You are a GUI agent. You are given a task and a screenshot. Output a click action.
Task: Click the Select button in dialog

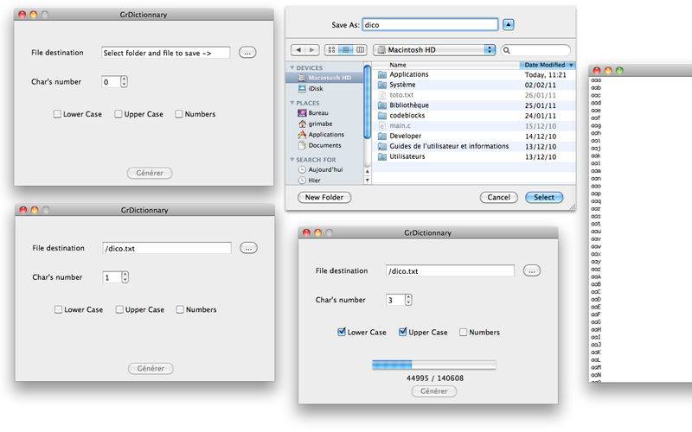point(544,198)
